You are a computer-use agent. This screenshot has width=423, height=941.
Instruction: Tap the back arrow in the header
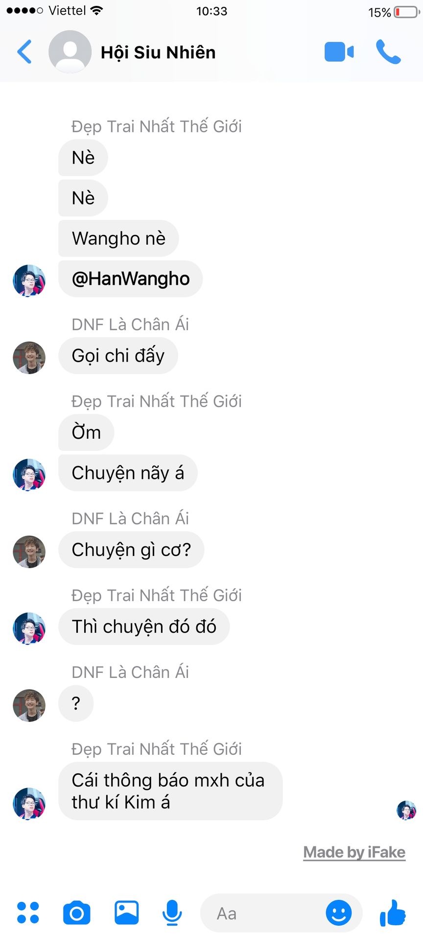(x=24, y=52)
